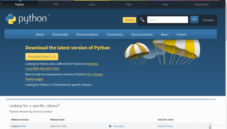Click the up arrow of the release list scrollbar
Image resolution: width=227 pixels, height=129 pixels.
210,125
